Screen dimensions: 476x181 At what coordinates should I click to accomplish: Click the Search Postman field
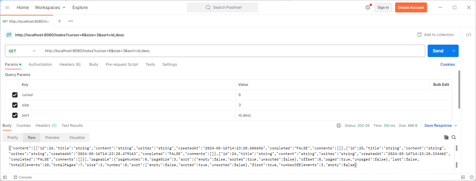(222, 7)
